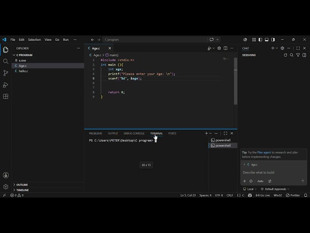
Task: Open Default Approvals dropdown
Action: pos(275,189)
